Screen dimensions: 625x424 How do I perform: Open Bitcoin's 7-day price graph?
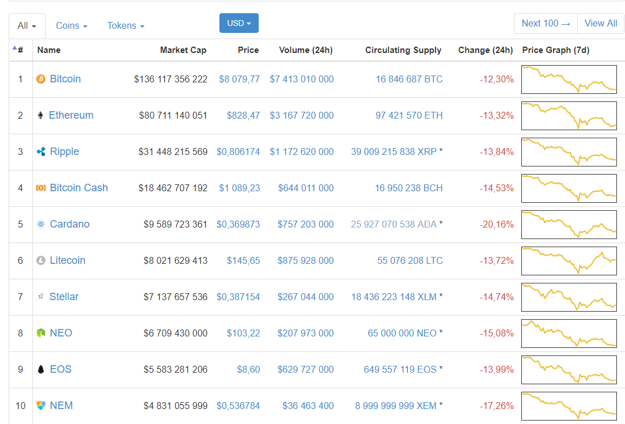569,79
